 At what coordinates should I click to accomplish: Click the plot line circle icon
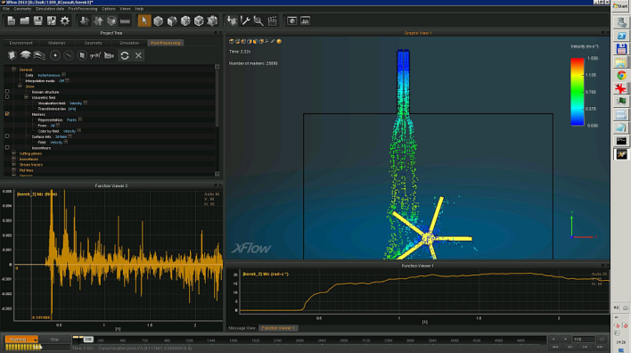[x=69, y=55]
